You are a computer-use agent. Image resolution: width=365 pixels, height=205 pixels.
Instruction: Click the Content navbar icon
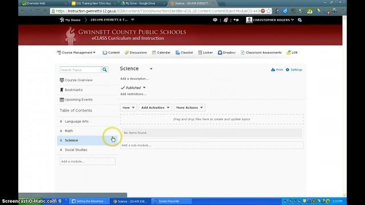click(x=105, y=52)
